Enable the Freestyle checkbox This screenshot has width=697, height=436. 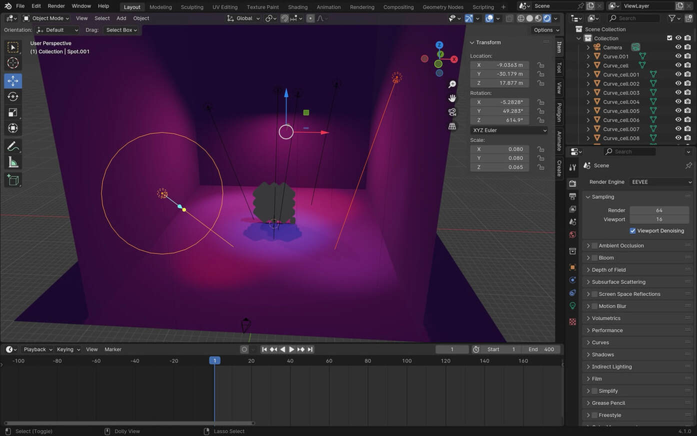point(594,415)
